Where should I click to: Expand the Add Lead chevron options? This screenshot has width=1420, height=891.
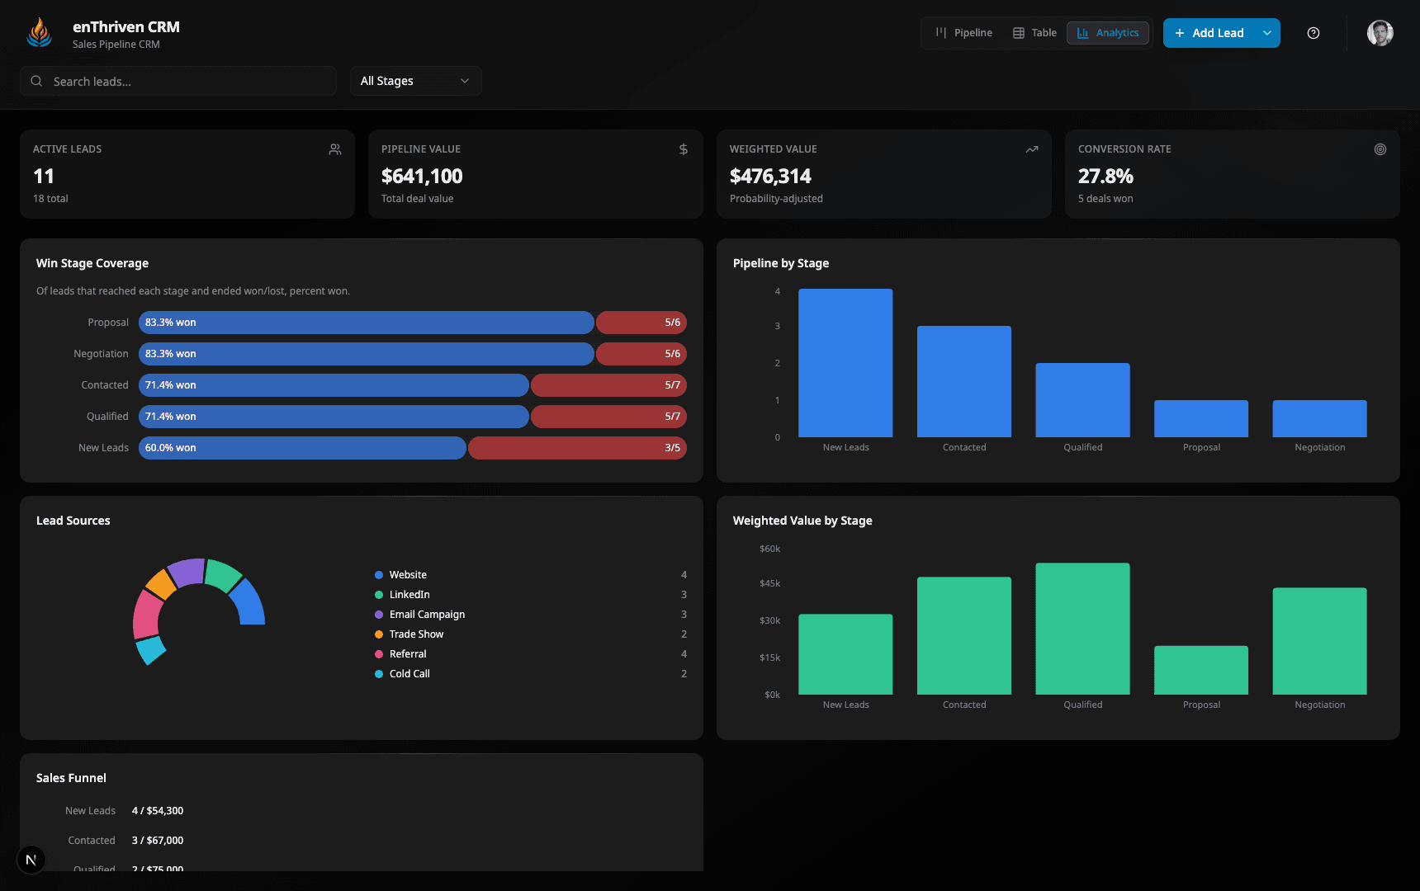click(1267, 33)
